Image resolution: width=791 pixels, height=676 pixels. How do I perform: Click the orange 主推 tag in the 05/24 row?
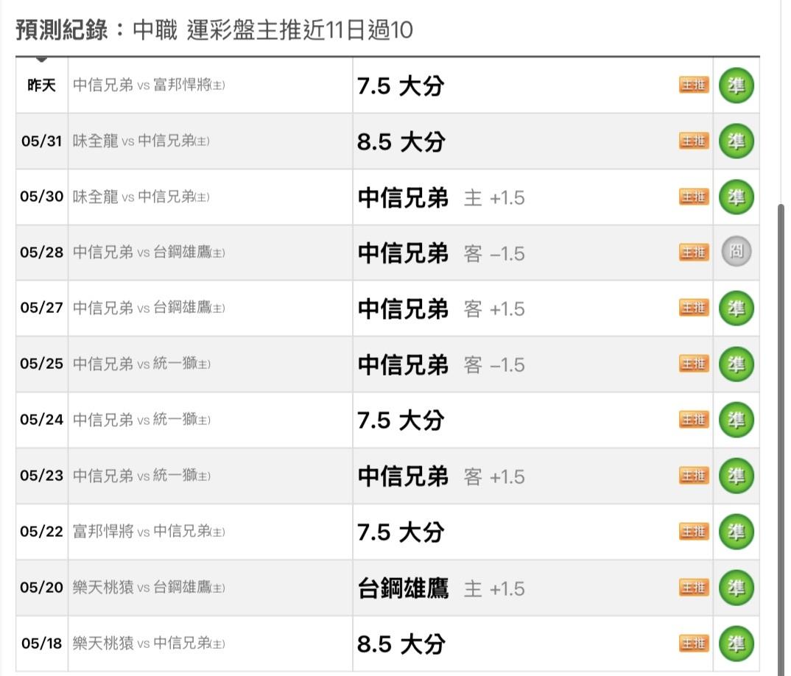click(x=694, y=420)
